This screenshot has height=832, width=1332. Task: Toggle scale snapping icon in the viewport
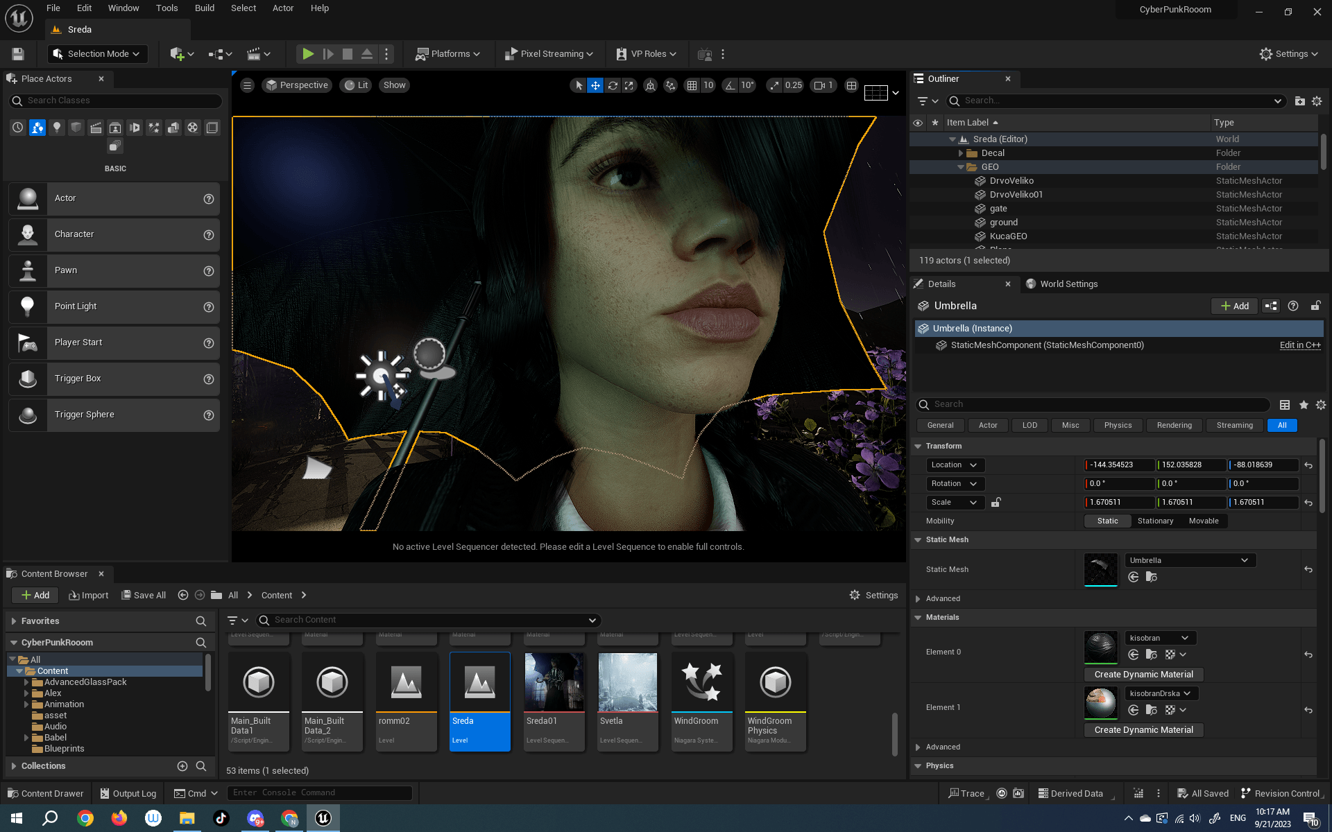click(774, 85)
